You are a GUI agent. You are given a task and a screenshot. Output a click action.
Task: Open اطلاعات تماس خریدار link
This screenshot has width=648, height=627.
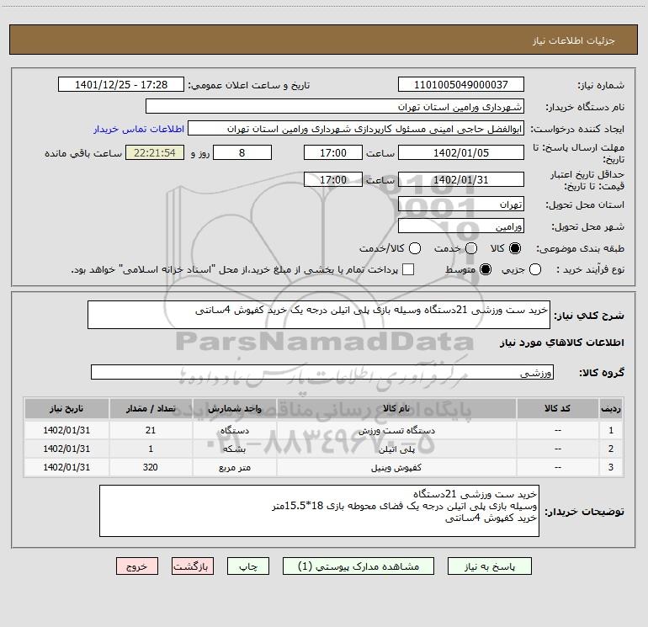(x=139, y=129)
